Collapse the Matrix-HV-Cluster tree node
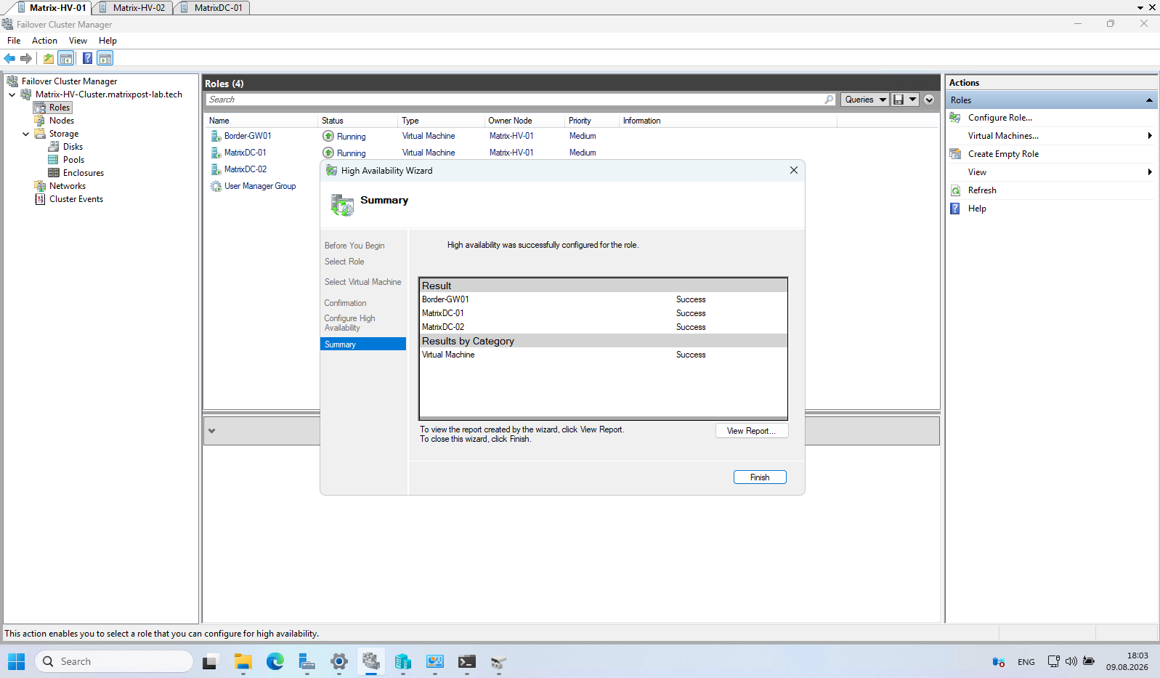Screen dimensions: 1160x678 click(x=12, y=94)
